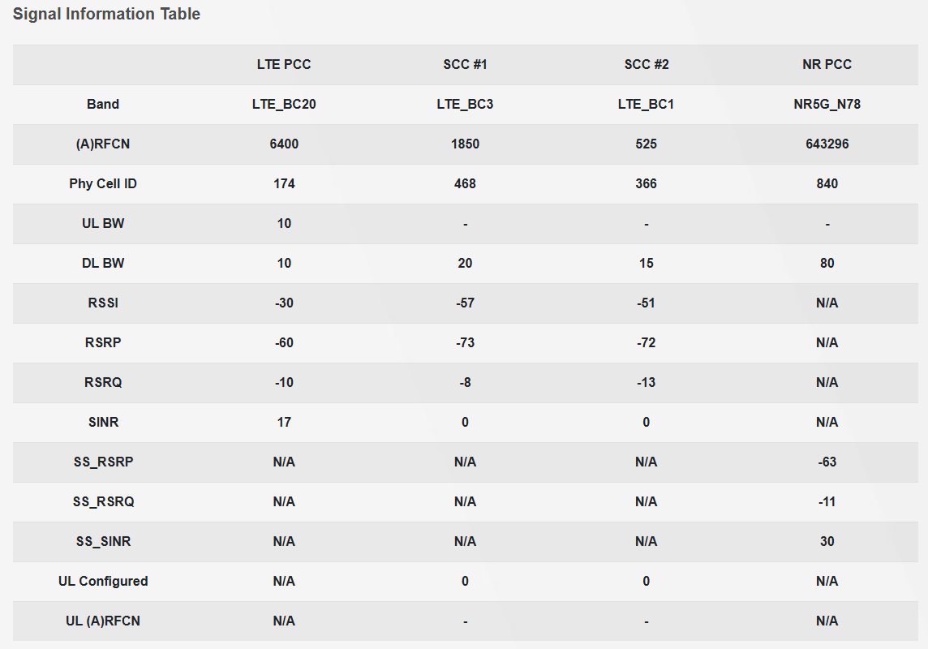Click Phy Cell ID value 468
The height and width of the screenshot is (649, 928).
pos(465,183)
